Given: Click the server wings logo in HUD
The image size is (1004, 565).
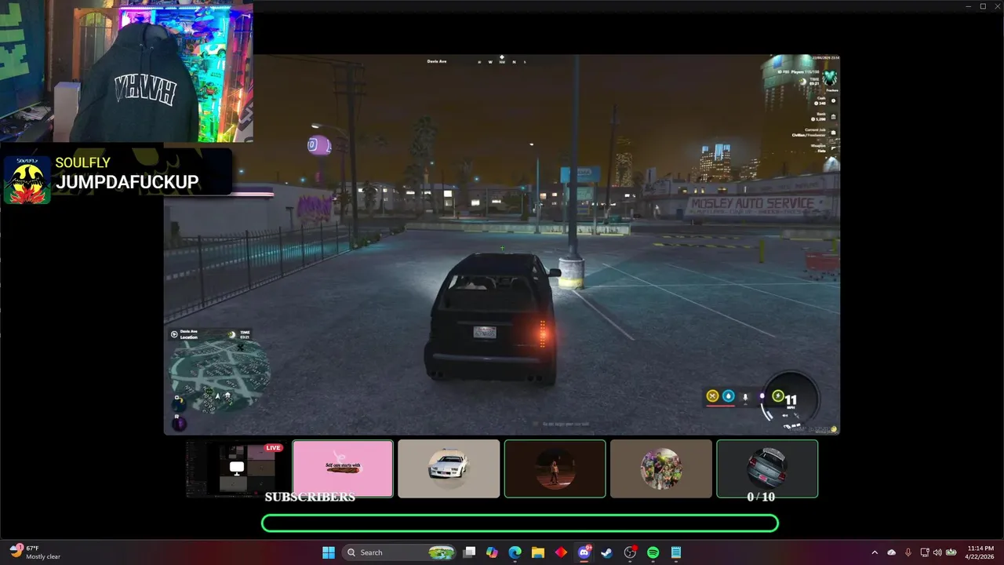Looking at the screenshot, I should (829, 78).
